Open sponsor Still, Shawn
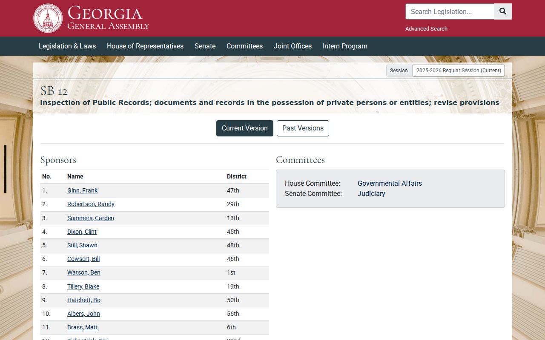This screenshot has height=340, width=545. 82,245
